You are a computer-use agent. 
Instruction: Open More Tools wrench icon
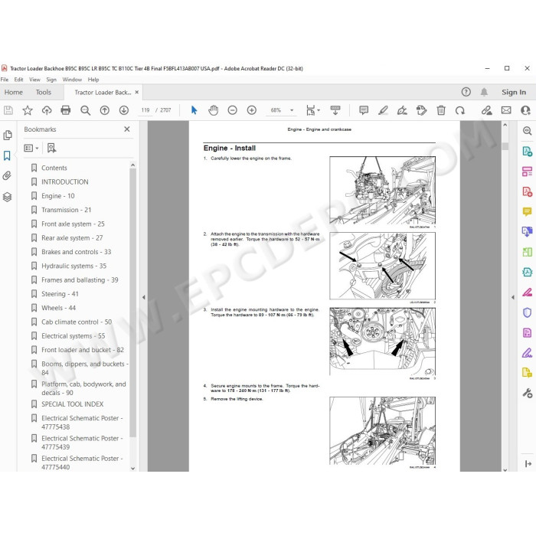[527, 393]
